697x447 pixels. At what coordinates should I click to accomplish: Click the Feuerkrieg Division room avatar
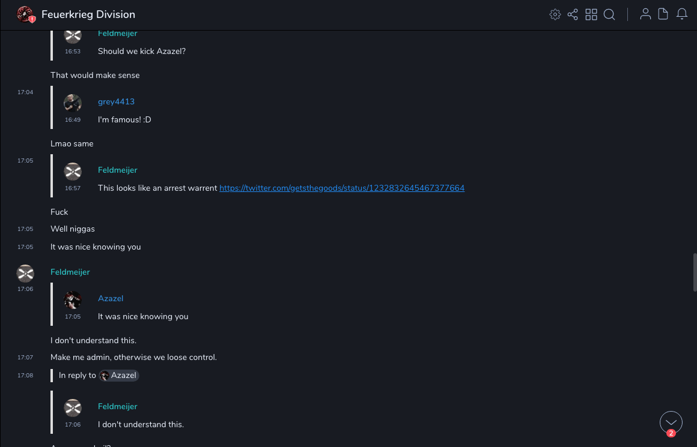[25, 14]
